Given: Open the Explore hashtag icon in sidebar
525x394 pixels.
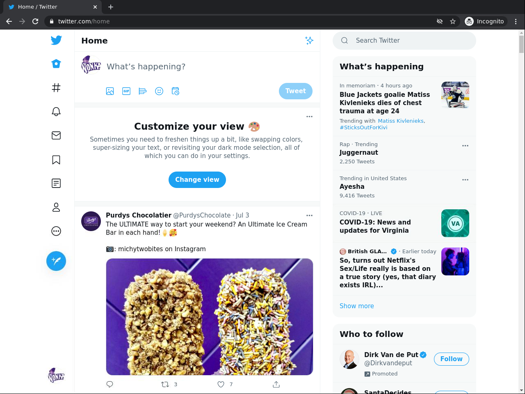Looking at the screenshot, I should tap(56, 87).
